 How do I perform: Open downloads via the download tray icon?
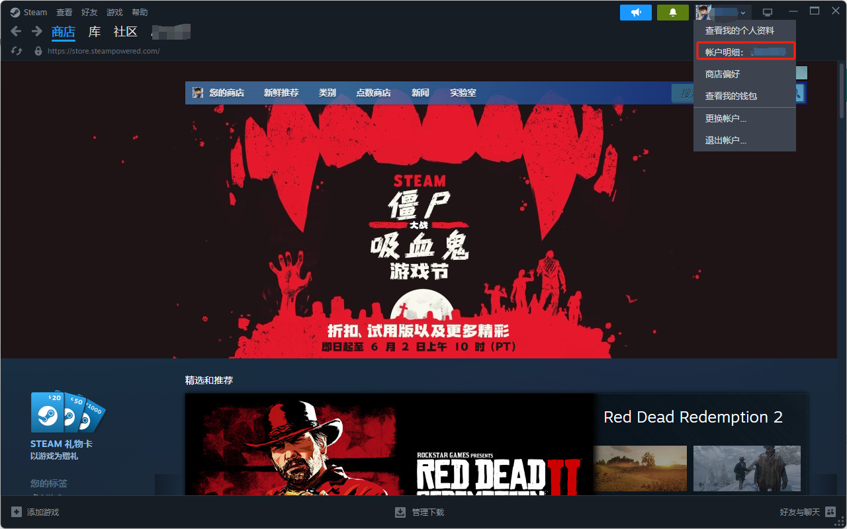pyautogui.click(x=400, y=512)
